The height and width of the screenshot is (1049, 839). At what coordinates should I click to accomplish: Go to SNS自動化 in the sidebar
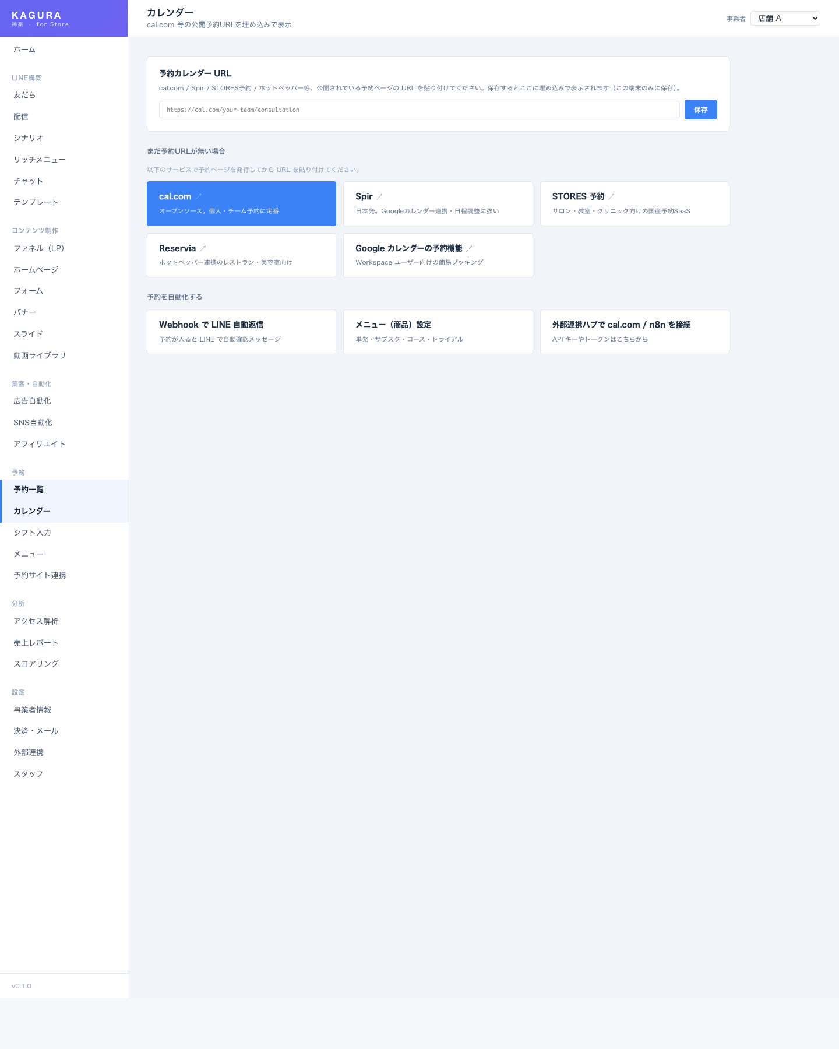click(33, 423)
